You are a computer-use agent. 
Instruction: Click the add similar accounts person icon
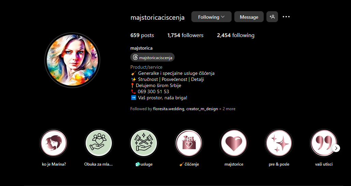tap(272, 17)
